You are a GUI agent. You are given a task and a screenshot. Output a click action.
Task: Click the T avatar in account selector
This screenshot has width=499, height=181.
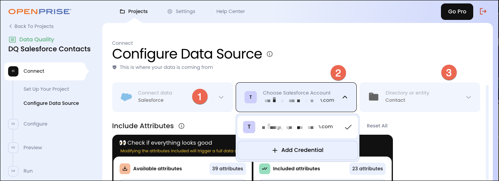coord(250,97)
